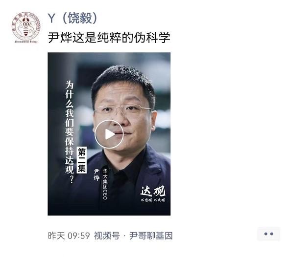Click the question mark ending the video title
Viewport: 287px width, 257px height.
pyautogui.click(x=72, y=179)
